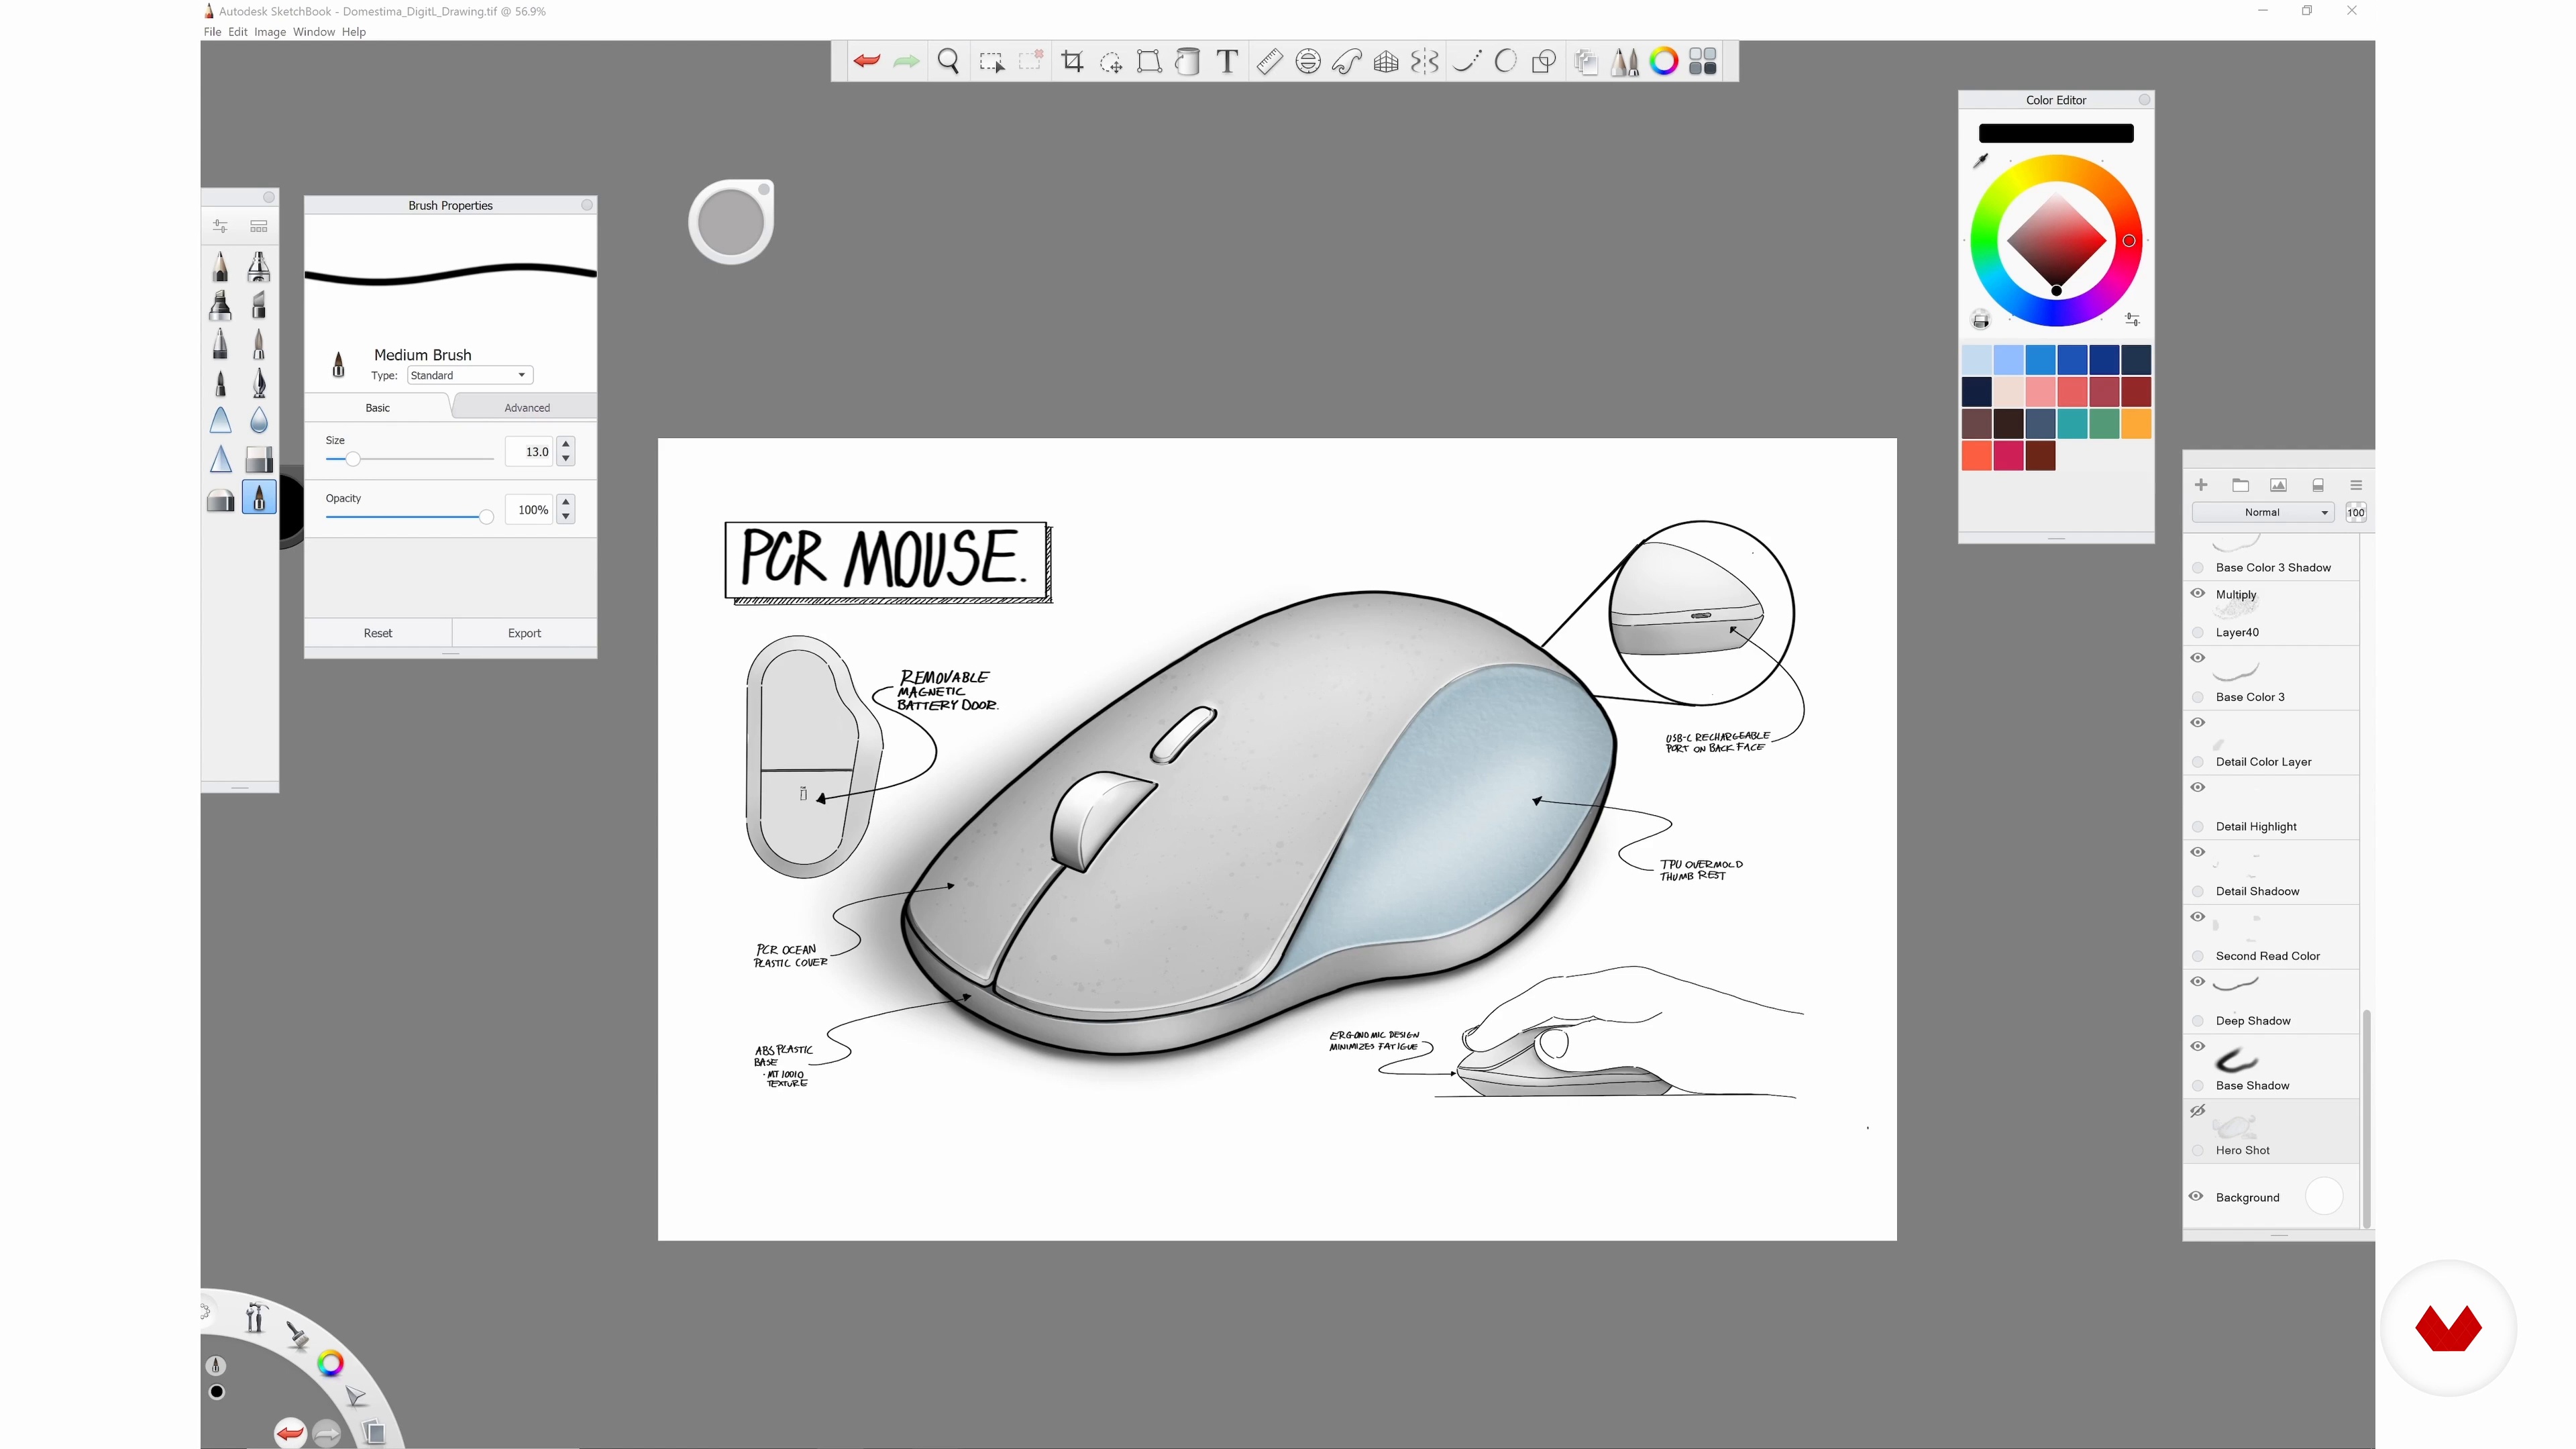Hide the Detail Highlight layer

[x=2198, y=787]
